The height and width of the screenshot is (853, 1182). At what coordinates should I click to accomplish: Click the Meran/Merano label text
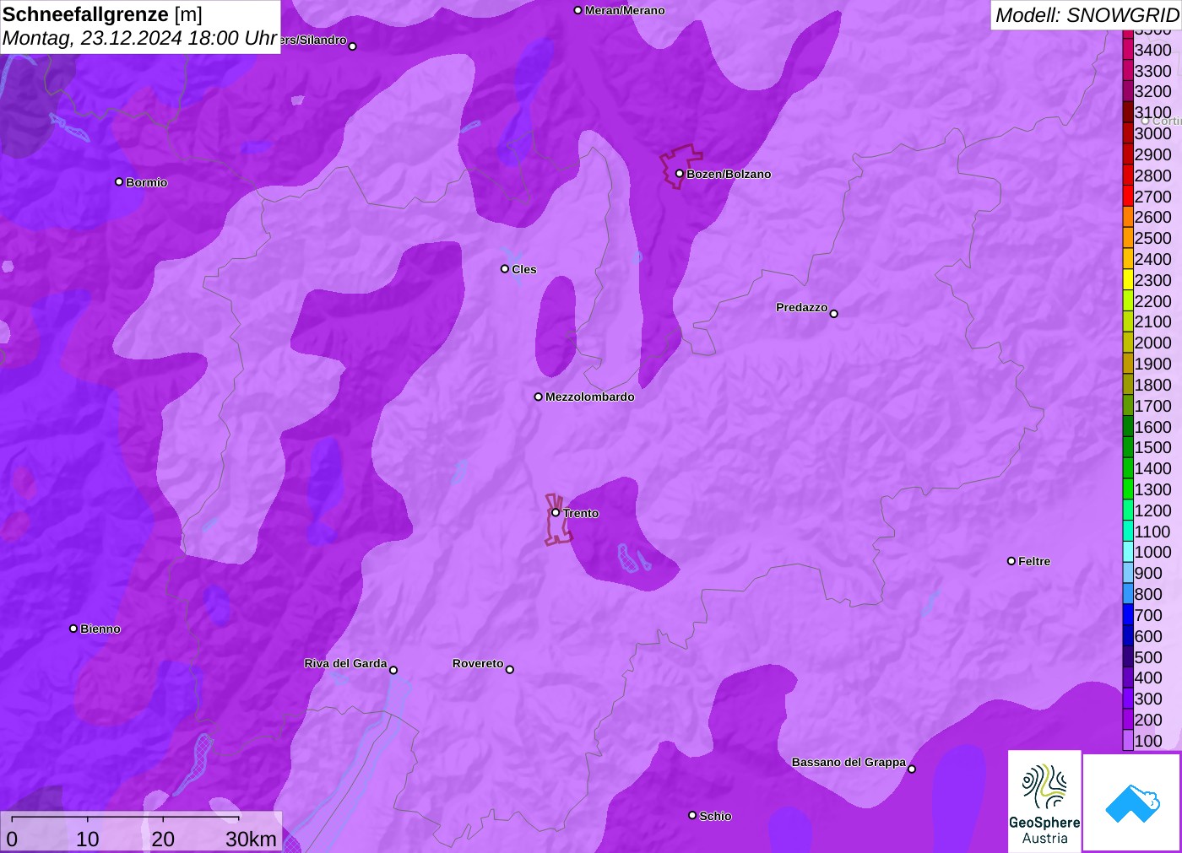click(625, 10)
